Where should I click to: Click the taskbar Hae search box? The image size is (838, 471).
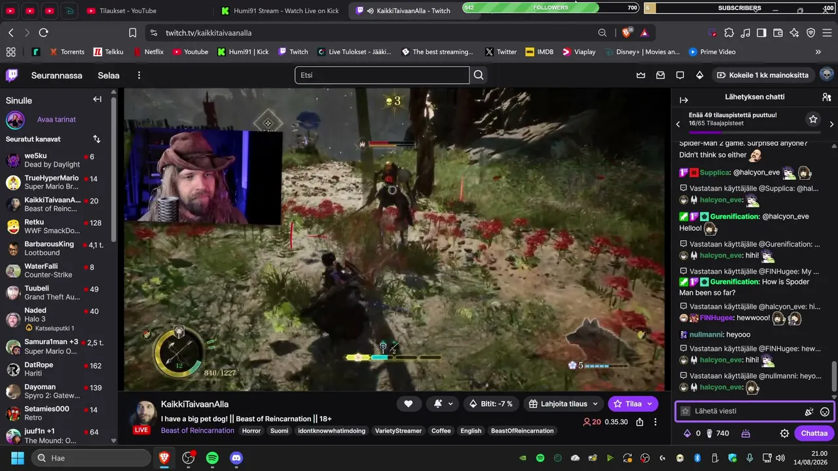[92, 458]
